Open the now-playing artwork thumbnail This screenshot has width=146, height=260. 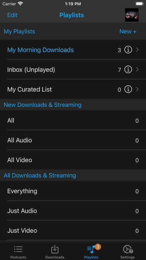[x=131, y=15]
